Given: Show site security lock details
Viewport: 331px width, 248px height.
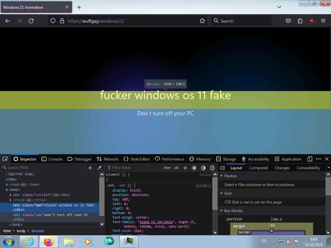Looking at the screenshot, I should pyautogui.click(x=62, y=21).
